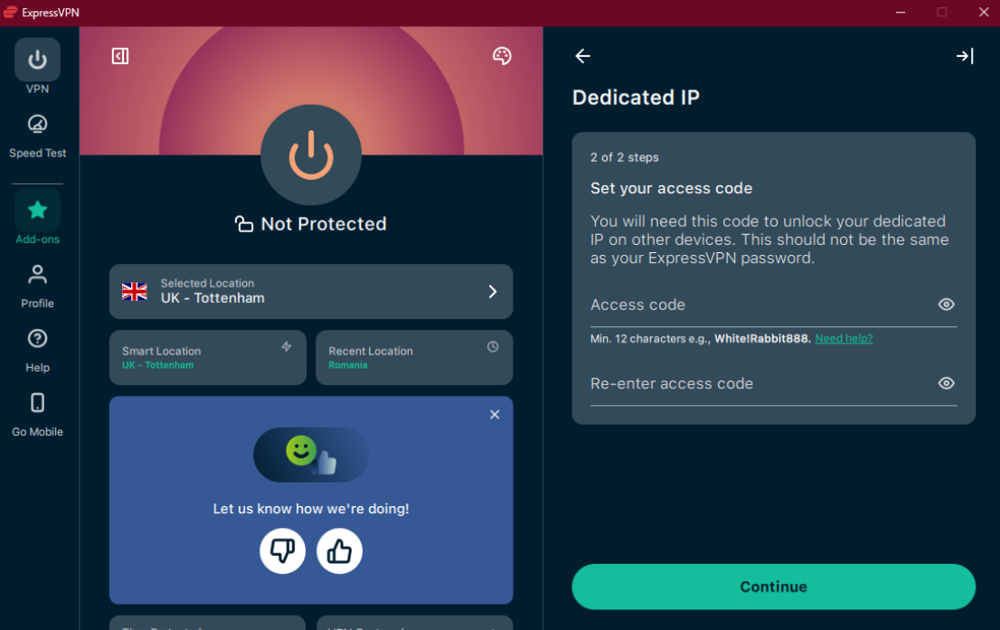Click the thumbs down feedback button
The image size is (1000, 630).
282,550
